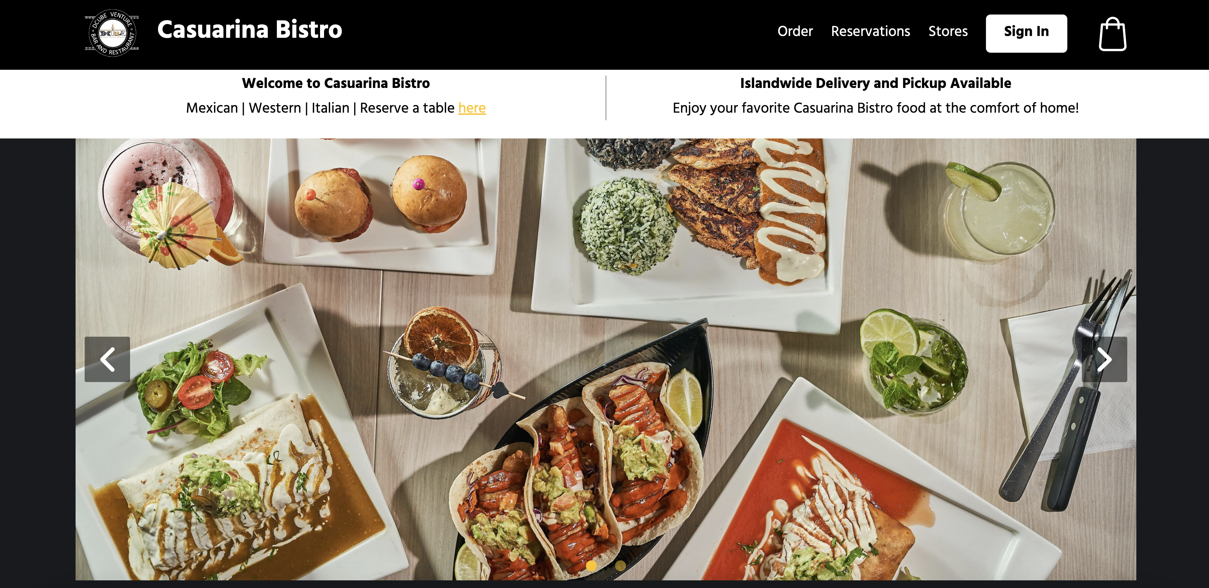Advance carousel with right chevron arrow
The width and height of the screenshot is (1209, 588).
(x=1104, y=359)
